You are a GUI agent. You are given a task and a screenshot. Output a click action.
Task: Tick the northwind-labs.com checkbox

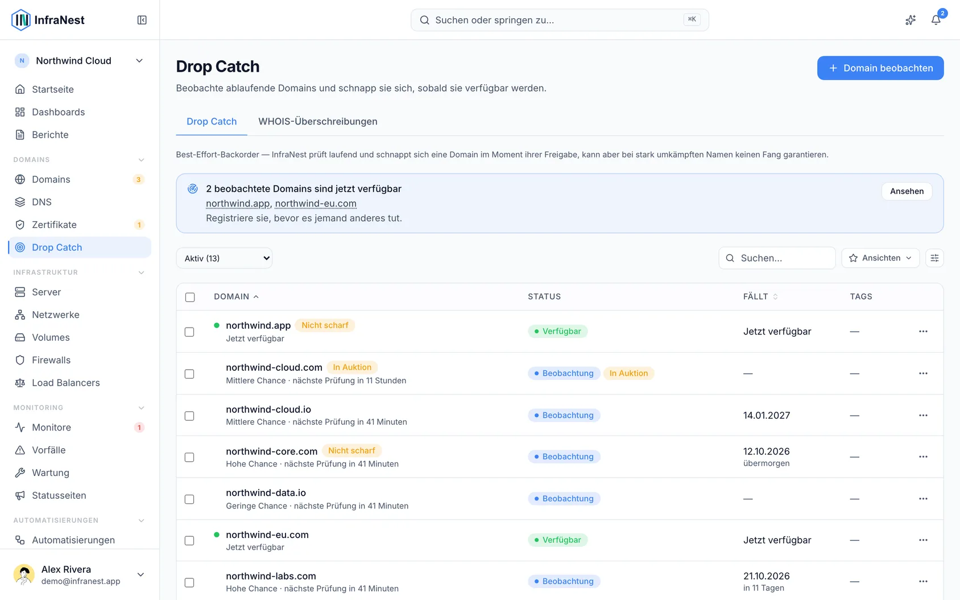point(189,582)
